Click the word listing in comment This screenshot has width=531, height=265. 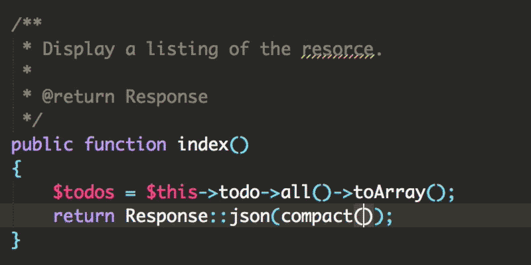coord(183,50)
